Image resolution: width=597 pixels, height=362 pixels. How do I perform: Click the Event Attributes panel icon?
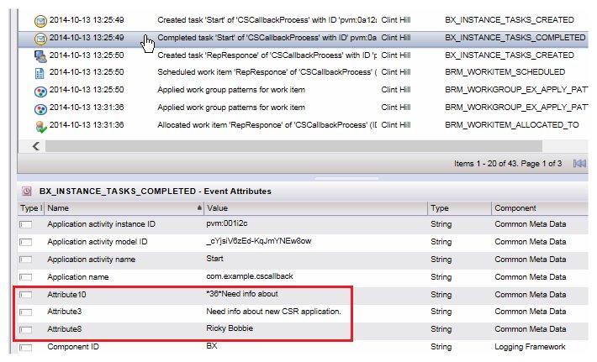click(x=26, y=191)
